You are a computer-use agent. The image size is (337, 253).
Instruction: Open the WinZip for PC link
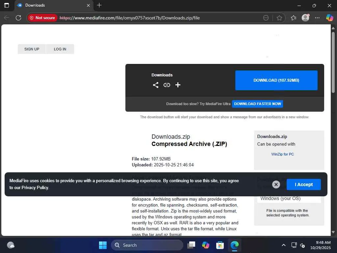(x=282, y=154)
